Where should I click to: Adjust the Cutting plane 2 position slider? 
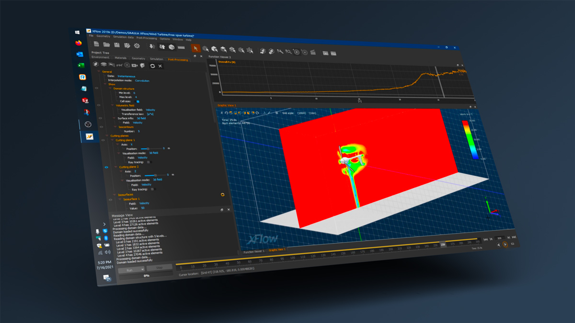tap(156, 175)
